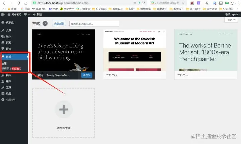
Task: Open the 百度 bookmark
Action: point(53,9)
